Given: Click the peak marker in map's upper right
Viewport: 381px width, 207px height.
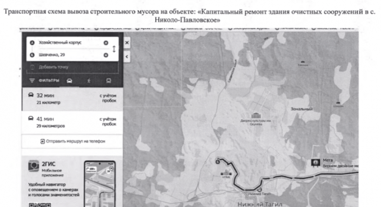Looking at the screenshot, I should [303, 62].
